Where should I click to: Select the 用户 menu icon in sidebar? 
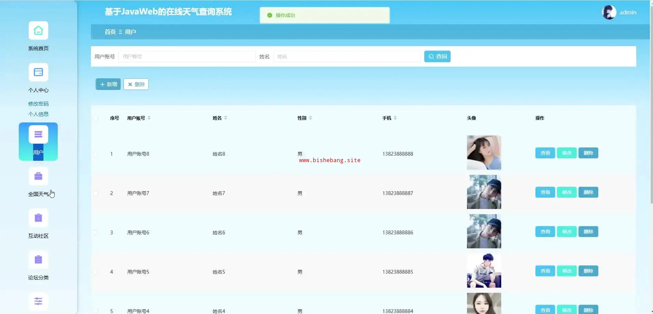[x=38, y=134]
